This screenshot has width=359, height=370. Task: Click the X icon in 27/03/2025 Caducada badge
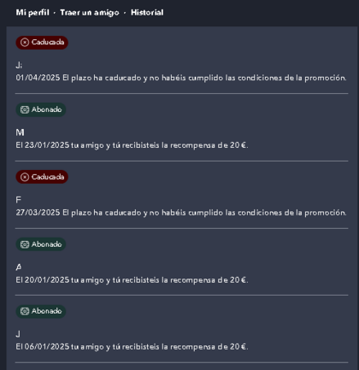pos(25,177)
